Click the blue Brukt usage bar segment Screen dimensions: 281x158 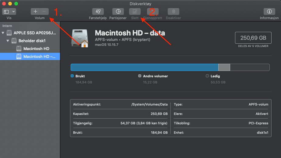point(144,67)
